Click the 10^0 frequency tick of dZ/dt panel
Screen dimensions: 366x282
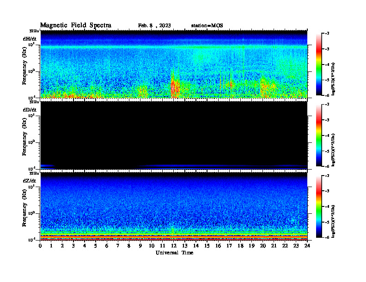click(x=31, y=213)
